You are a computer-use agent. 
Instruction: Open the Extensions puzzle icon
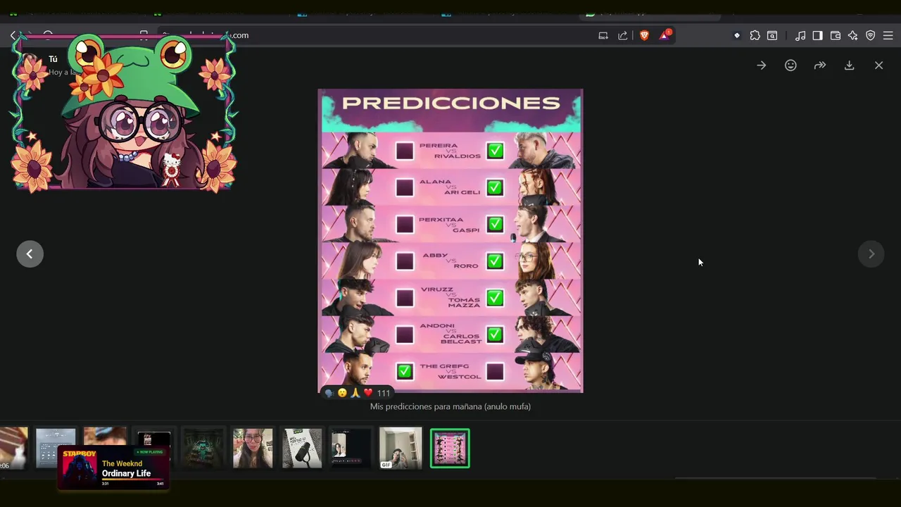point(755,35)
